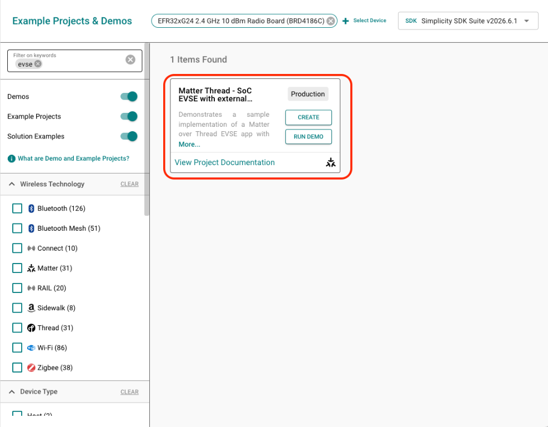Expand the More... description link
This screenshot has height=427, width=548.
[189, 144]
